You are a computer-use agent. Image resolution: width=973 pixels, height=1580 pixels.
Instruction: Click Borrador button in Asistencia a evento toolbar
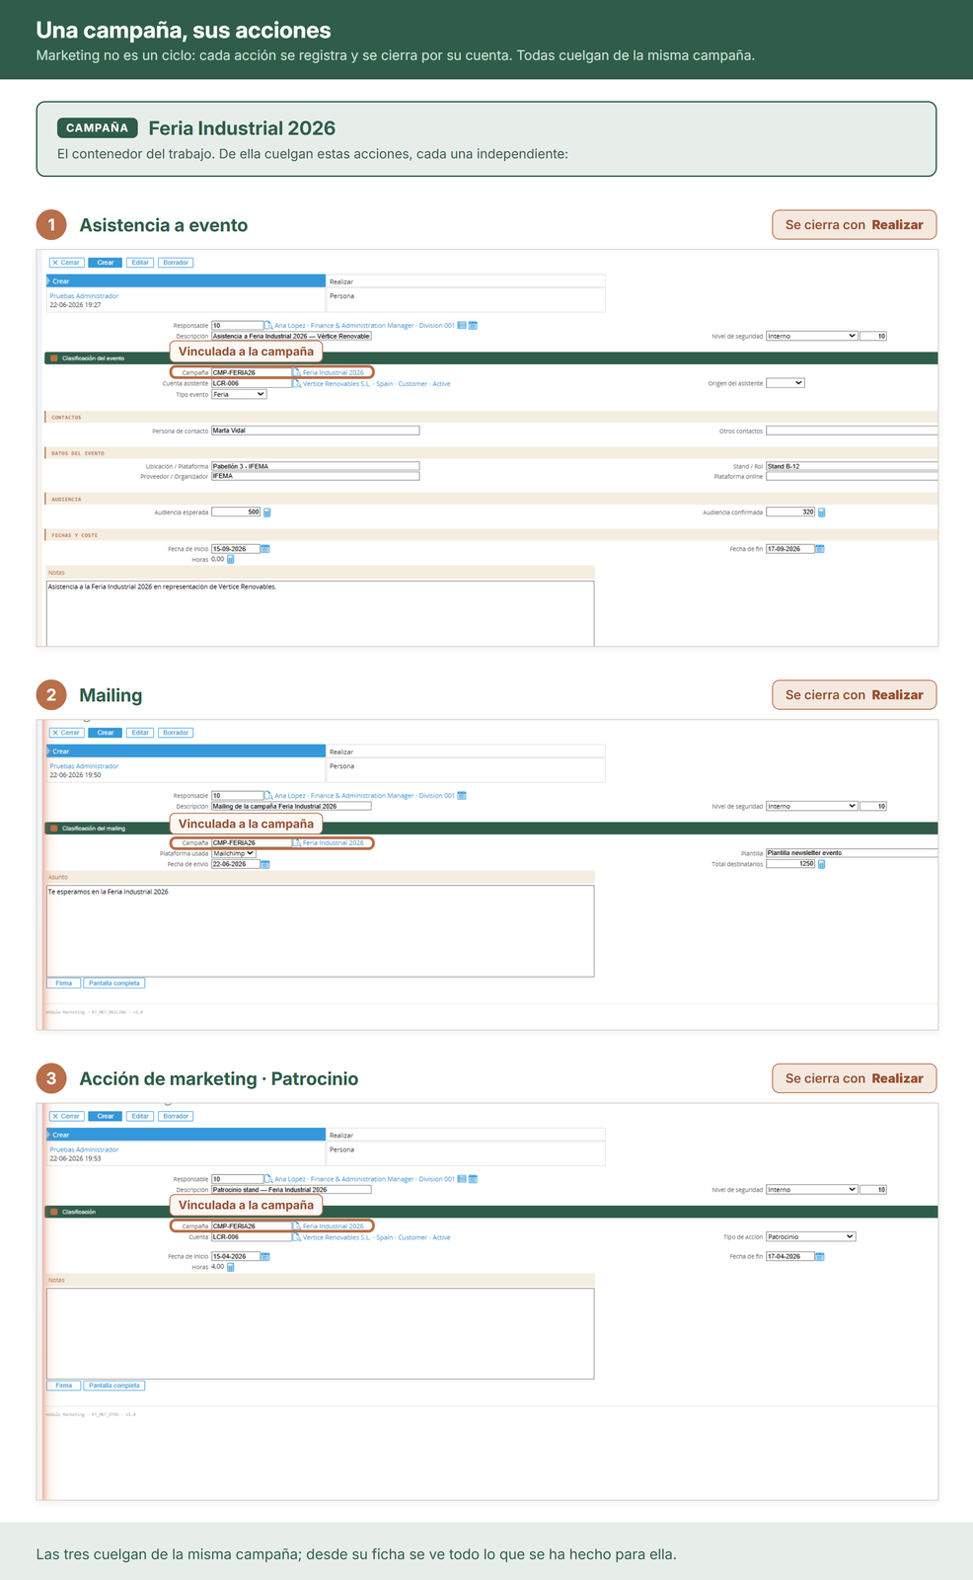[176, 263]
